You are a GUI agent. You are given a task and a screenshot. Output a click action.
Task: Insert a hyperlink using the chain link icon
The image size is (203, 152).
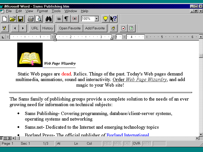coord(59,19)
